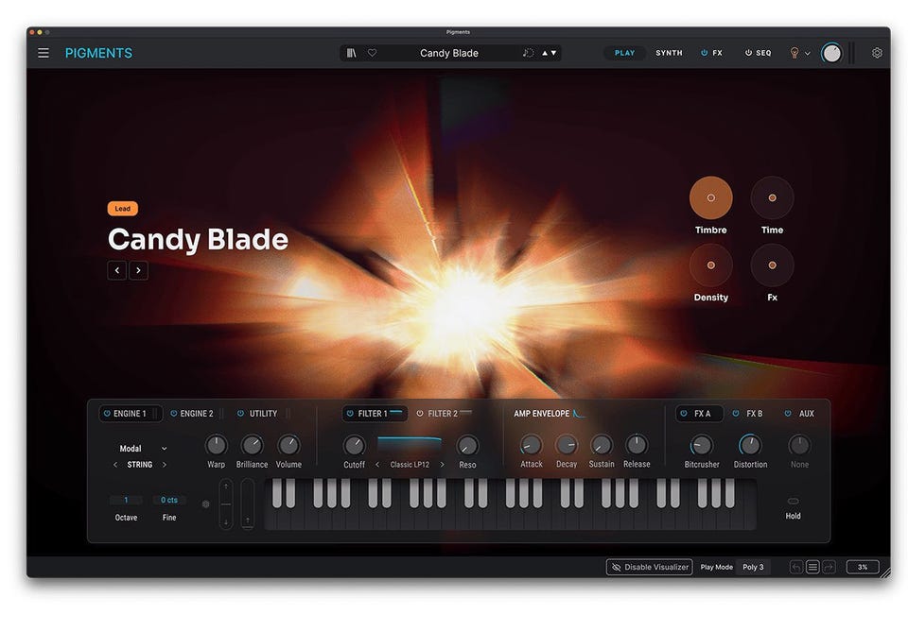The width and height of the screenshot is (908, 632).
Task: Click the master volume knob
Action: click(x=831, y=53)
